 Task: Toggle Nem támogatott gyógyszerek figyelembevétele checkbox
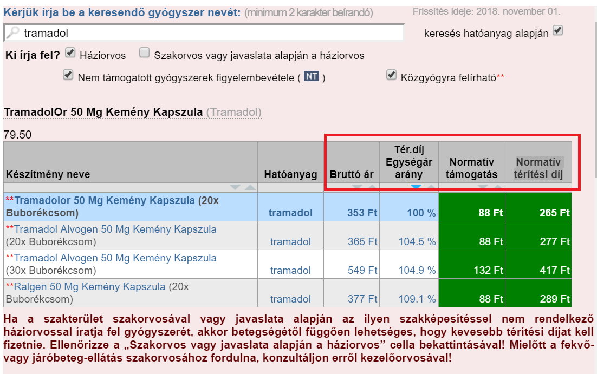coord(68,75)
